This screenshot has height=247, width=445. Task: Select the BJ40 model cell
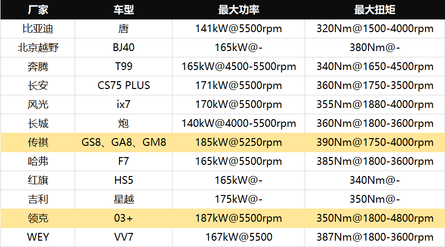click(x=123, y=48)
